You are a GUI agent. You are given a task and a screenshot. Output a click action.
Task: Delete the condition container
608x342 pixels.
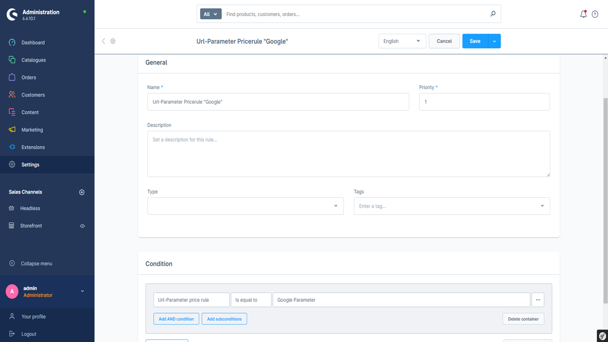point(523,319)
